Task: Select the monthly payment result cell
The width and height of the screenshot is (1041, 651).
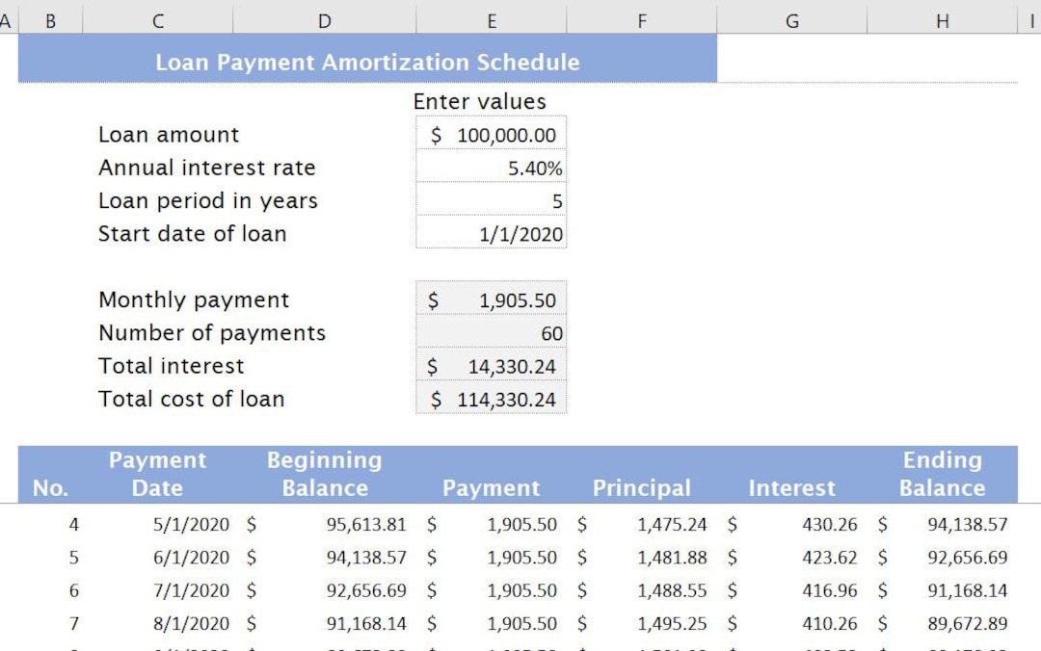Action: coord(491,299)
